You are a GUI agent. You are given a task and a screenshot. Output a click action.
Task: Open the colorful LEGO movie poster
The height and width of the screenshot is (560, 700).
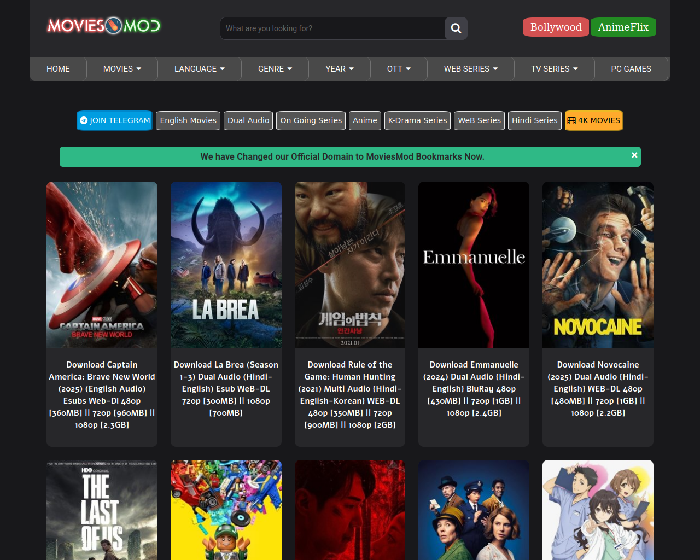tap(226, 510)
